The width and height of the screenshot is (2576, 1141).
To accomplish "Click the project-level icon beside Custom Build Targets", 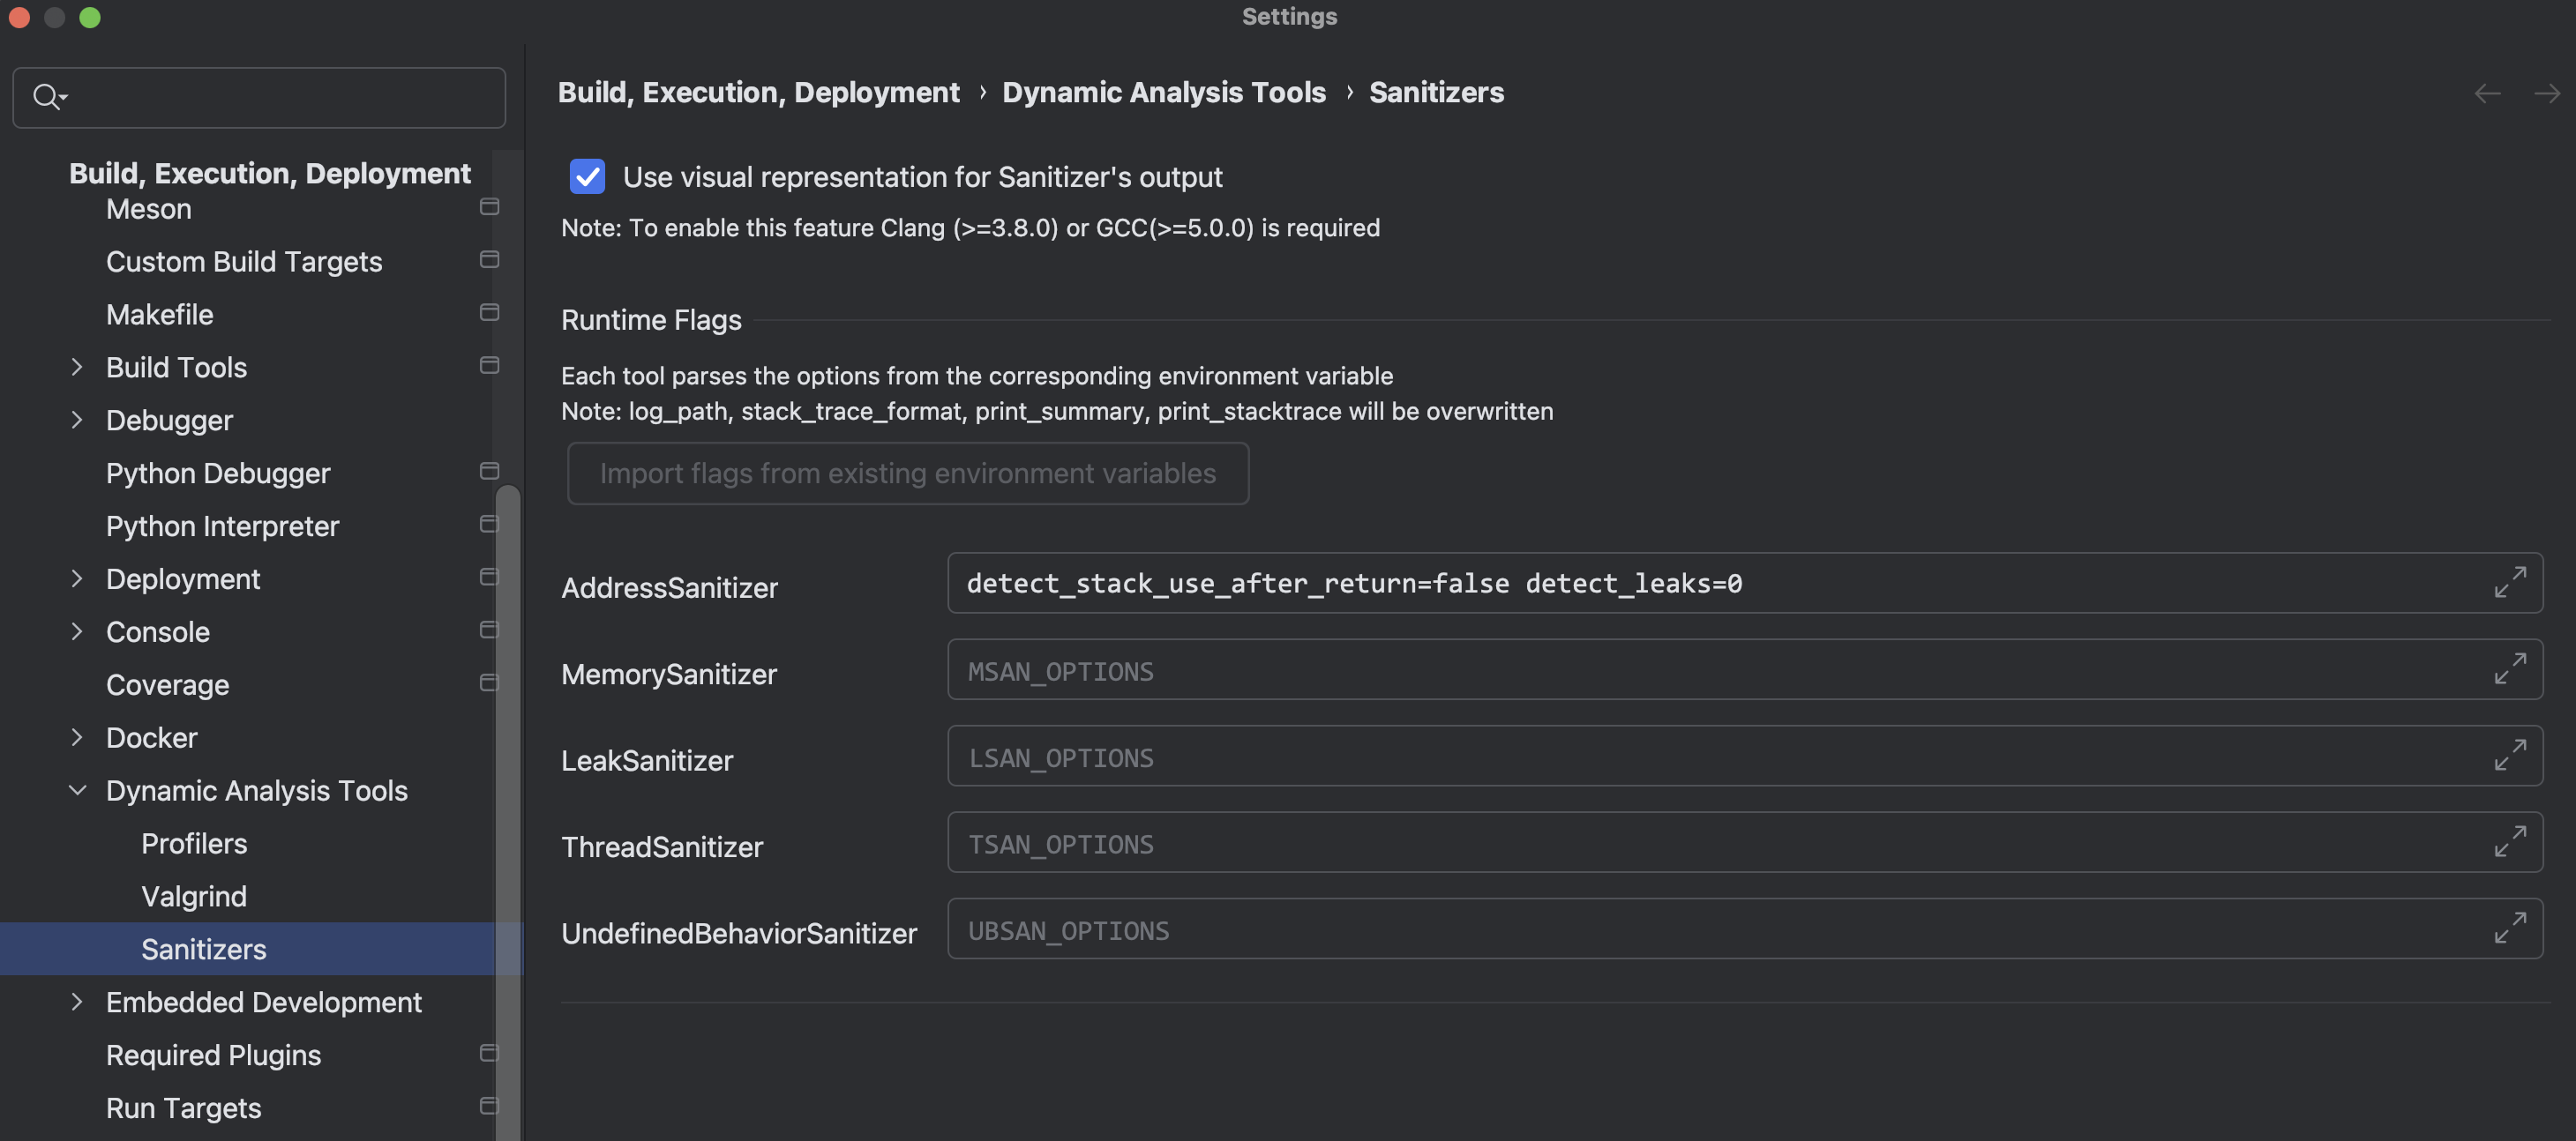I will tap(489, 260).
